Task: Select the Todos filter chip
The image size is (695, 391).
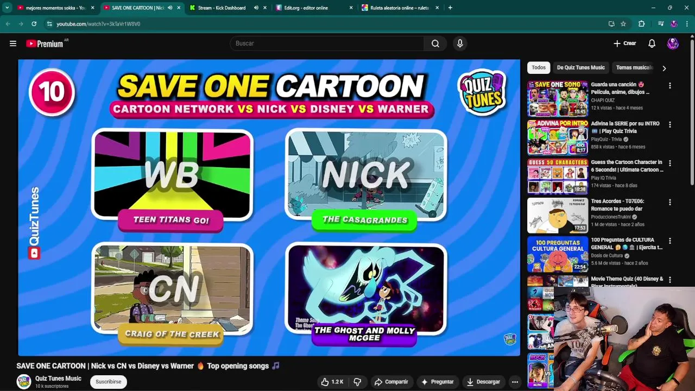Action: 539,67
